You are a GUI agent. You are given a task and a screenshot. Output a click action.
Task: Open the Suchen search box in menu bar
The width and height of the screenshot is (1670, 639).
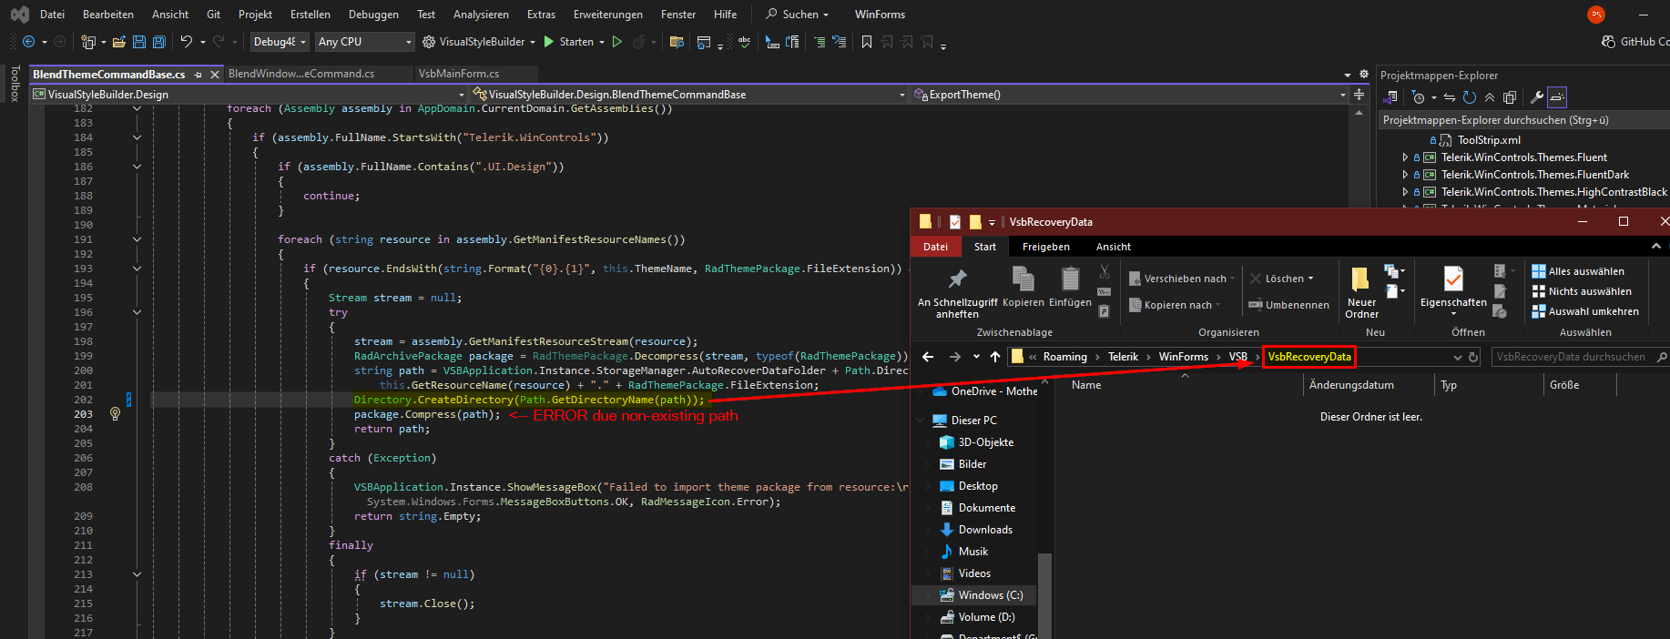798,15
